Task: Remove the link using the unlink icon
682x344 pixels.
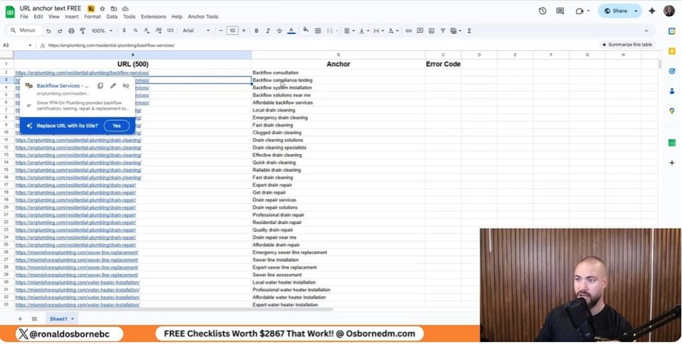Action: (126, 85)
